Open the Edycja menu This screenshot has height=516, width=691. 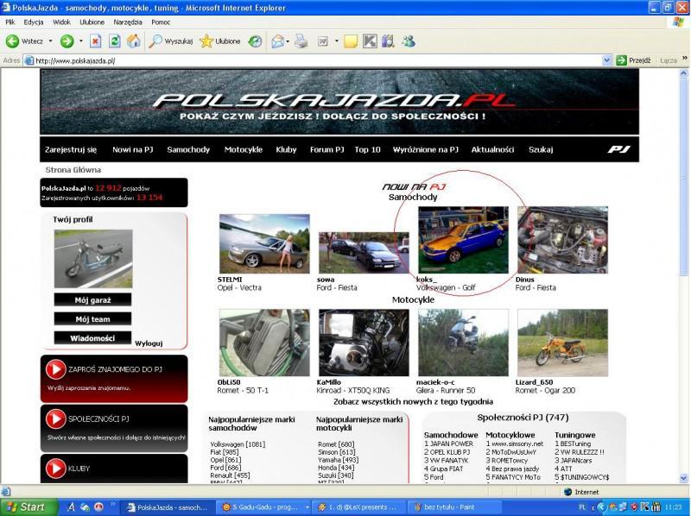pyautogui.click(x=34, y=22)
